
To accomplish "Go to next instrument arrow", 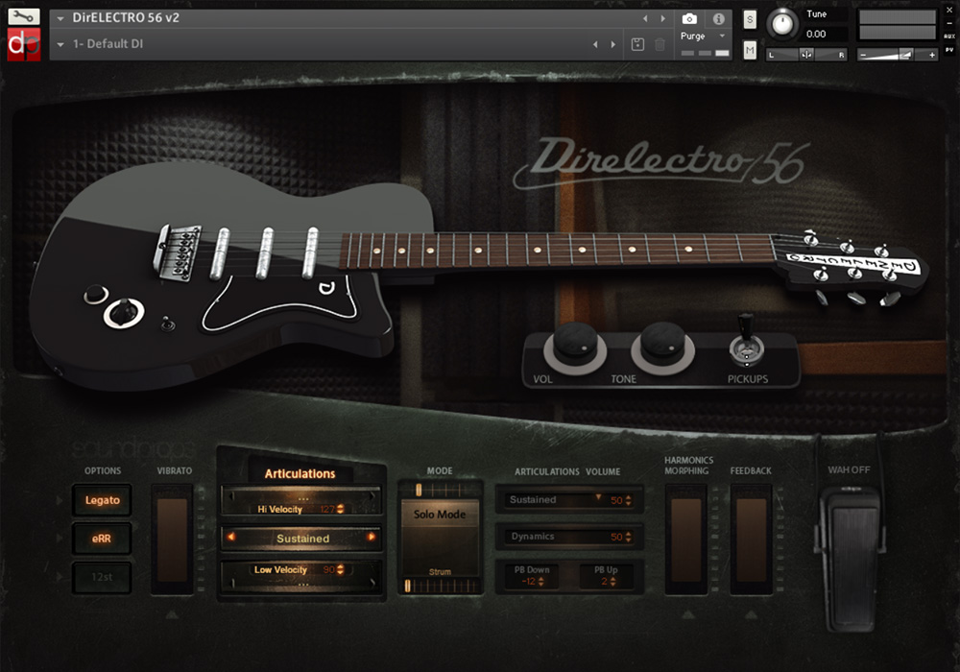I will pos(662,18).
